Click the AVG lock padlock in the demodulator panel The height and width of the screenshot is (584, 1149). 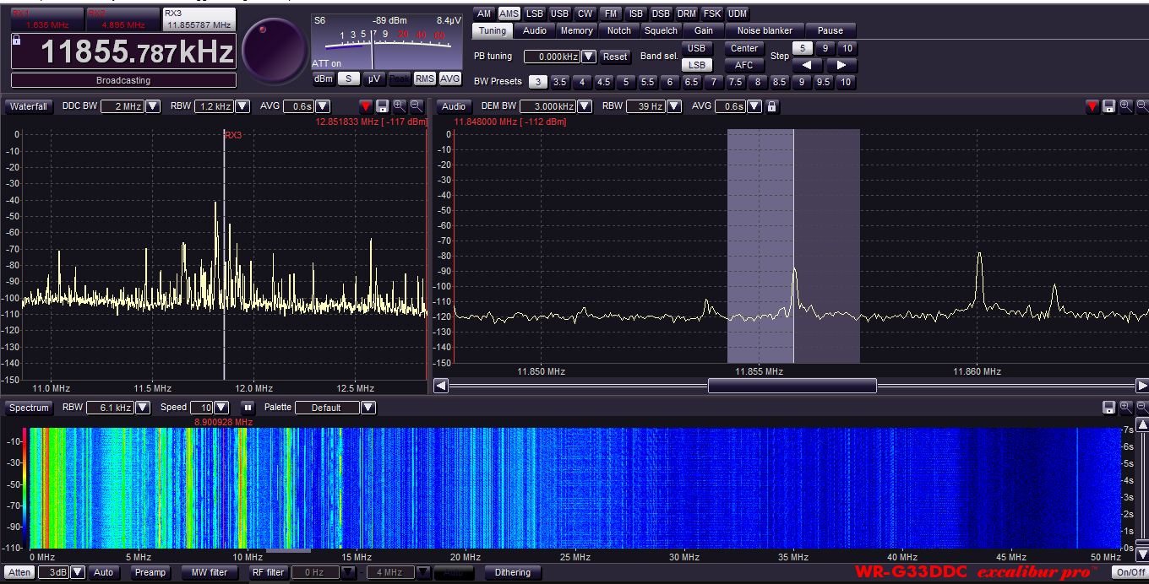(x=770, y=106)
